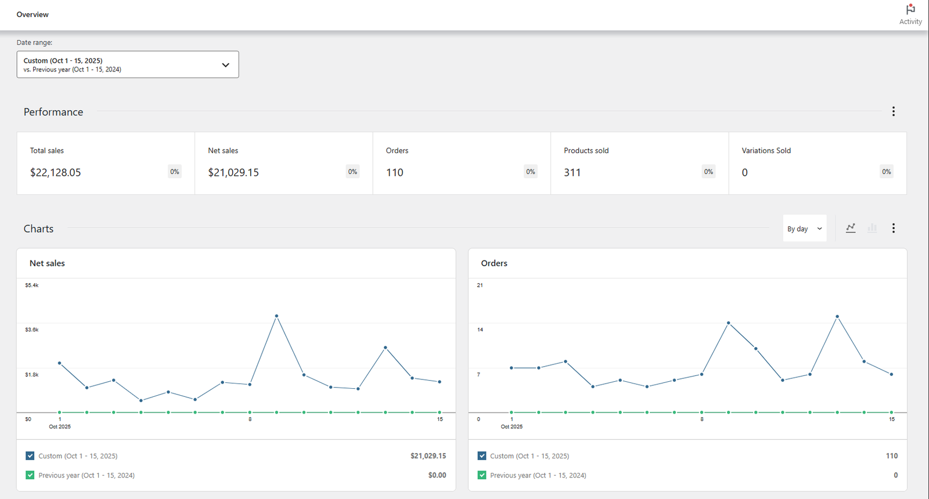Uncheck Previous year in Net sales chart

(30, 475)
